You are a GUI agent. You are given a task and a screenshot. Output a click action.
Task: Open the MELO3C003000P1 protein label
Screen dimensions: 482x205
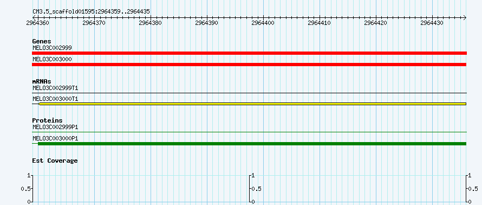(x=55, y=138)
